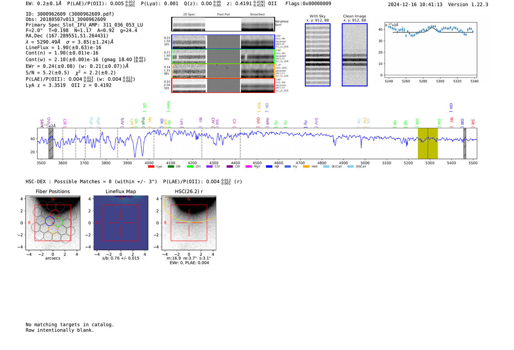The width and height of the screenshot is (514, 350).
Task: Click the HSC(26.2) r image panel
Action: [189, 223]
